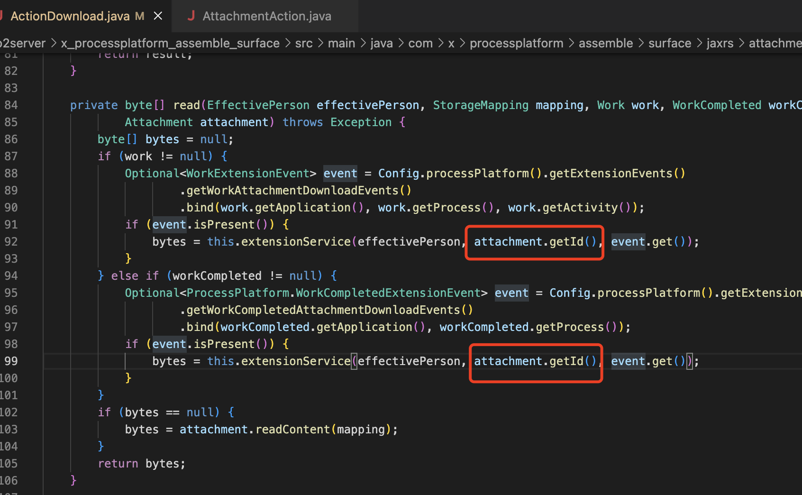Select the ActionDownload.java tab
This screenshot has height=495, width=802.
70,16
